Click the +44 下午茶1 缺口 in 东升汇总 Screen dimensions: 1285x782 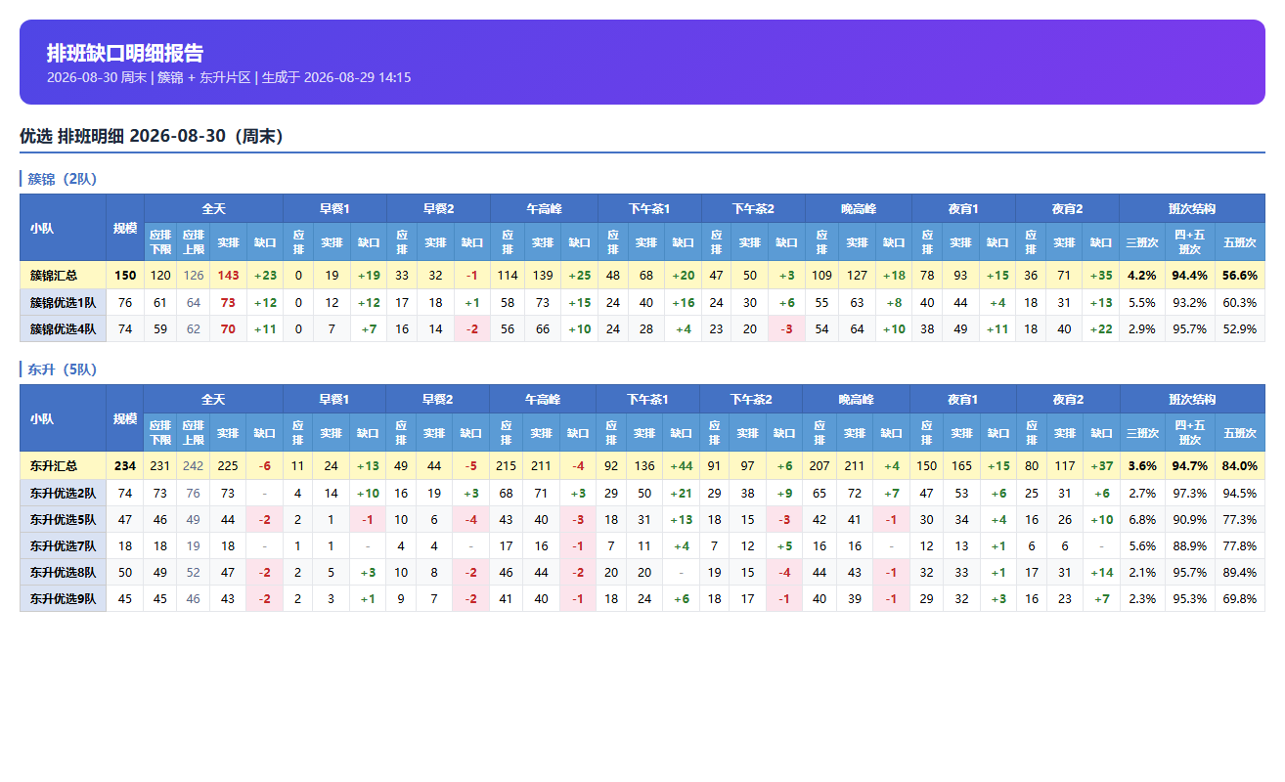(682, 466)
